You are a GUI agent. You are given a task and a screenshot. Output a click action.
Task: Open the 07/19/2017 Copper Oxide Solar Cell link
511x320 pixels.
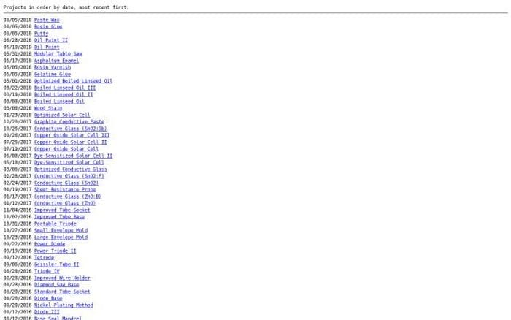(x=66, y=149)
